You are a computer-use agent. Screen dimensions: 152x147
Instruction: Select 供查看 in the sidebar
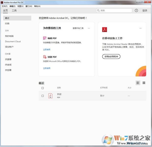coord(8,59)
